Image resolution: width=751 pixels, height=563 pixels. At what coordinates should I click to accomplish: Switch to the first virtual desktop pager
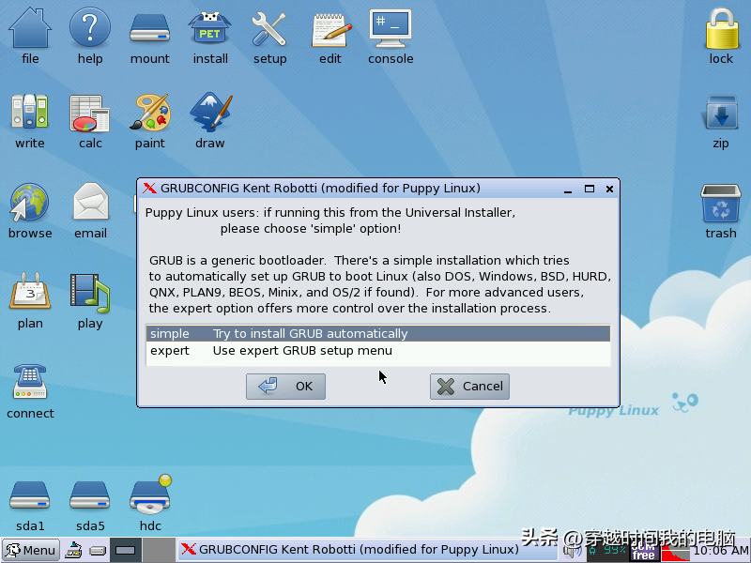point(126,550)
